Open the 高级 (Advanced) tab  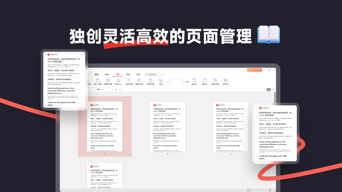pos(128,74)
